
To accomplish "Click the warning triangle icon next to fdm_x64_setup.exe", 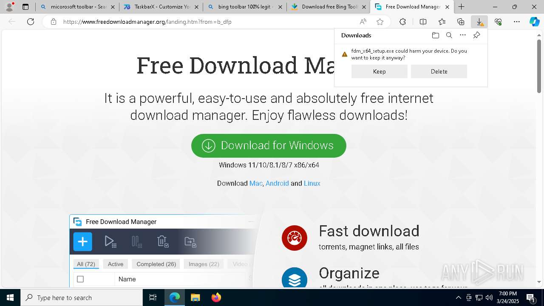I will click(x=345, y=54).
